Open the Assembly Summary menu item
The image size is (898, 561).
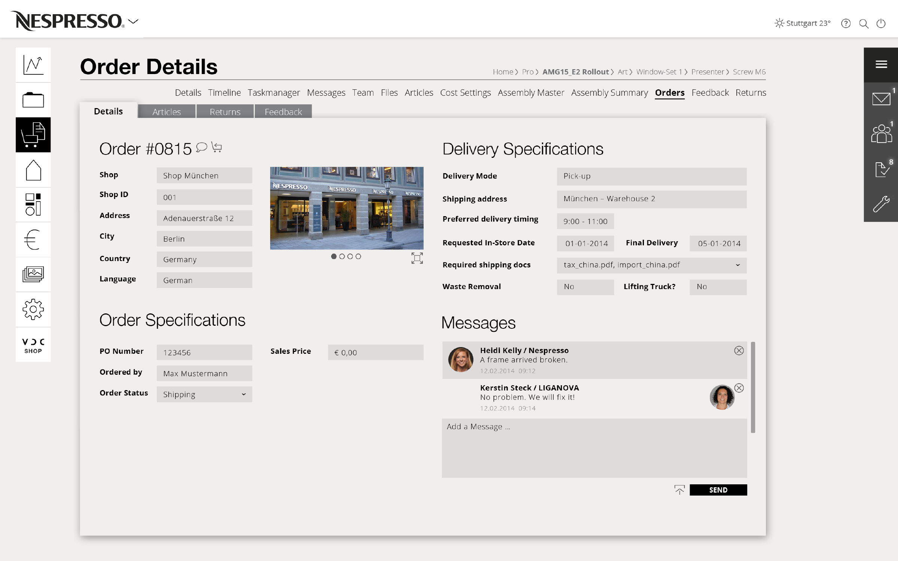(609, 92)
